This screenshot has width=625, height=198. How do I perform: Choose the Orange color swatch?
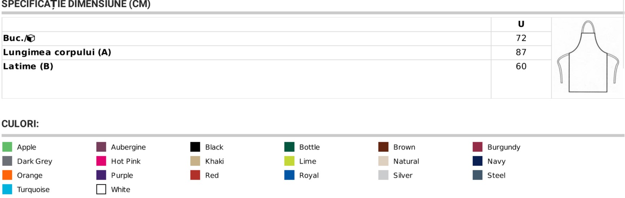click(x=7, y=175)
